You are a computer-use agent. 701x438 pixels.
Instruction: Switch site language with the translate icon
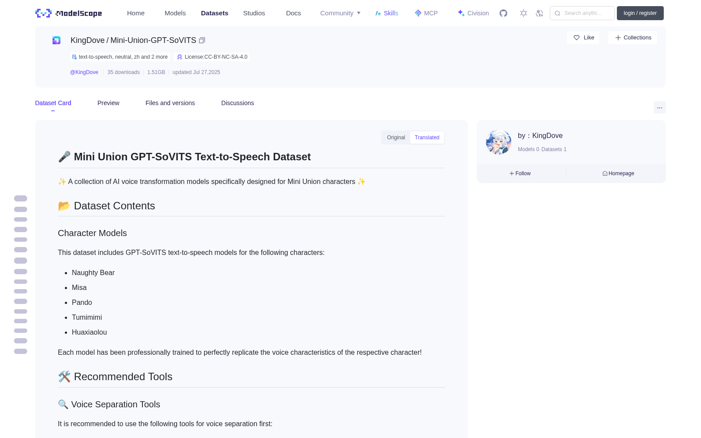point(539,13)
